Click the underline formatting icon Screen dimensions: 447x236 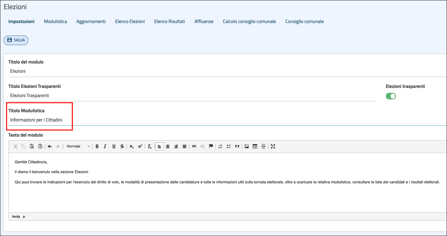(x=114, y=146)
